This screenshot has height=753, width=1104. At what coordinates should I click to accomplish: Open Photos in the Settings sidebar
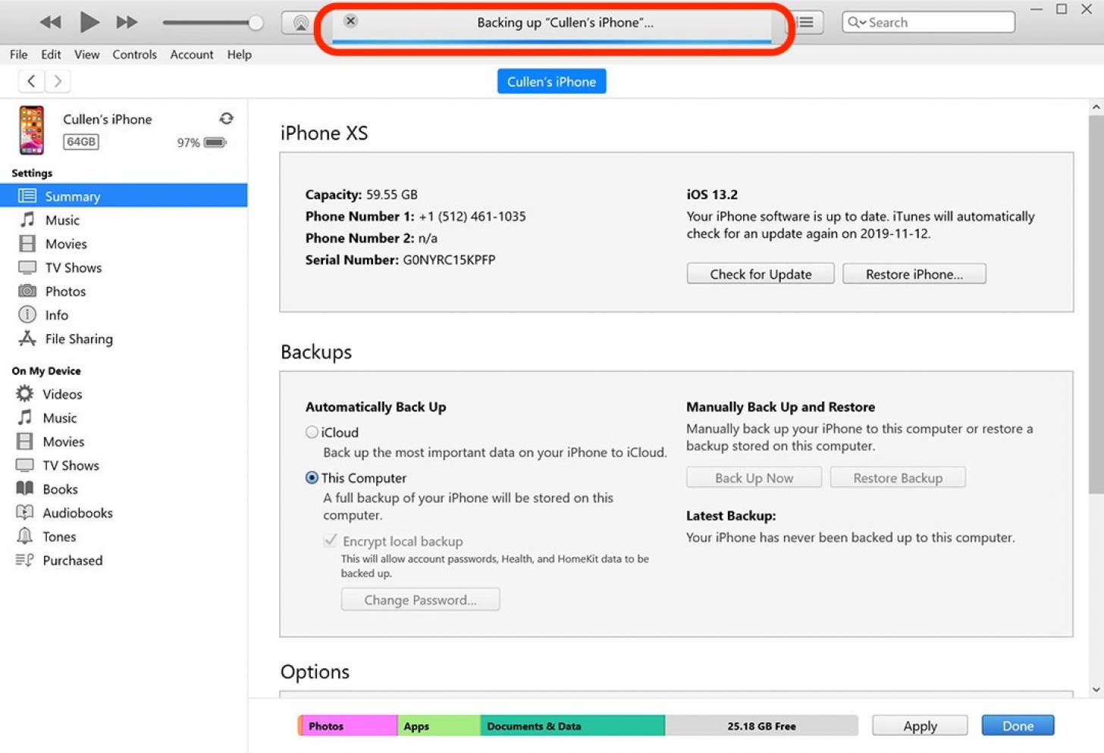[x=65, y=291]
